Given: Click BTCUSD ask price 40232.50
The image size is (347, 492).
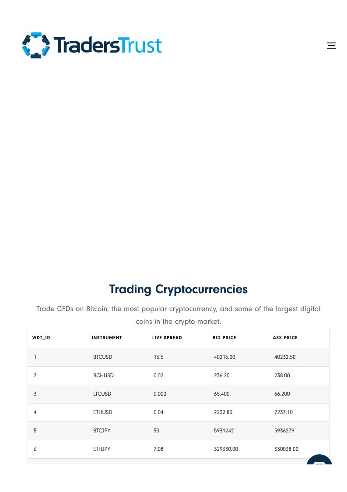Looking at the screenshot, I should [285, 357].
